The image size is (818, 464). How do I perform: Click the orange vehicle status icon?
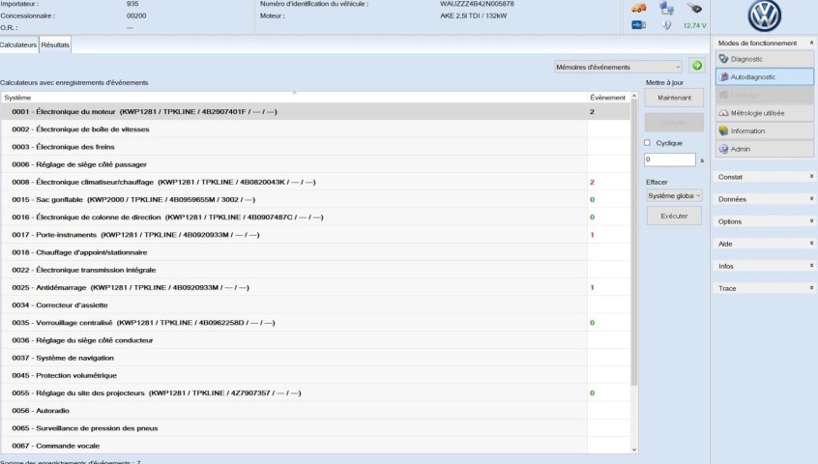638,8
